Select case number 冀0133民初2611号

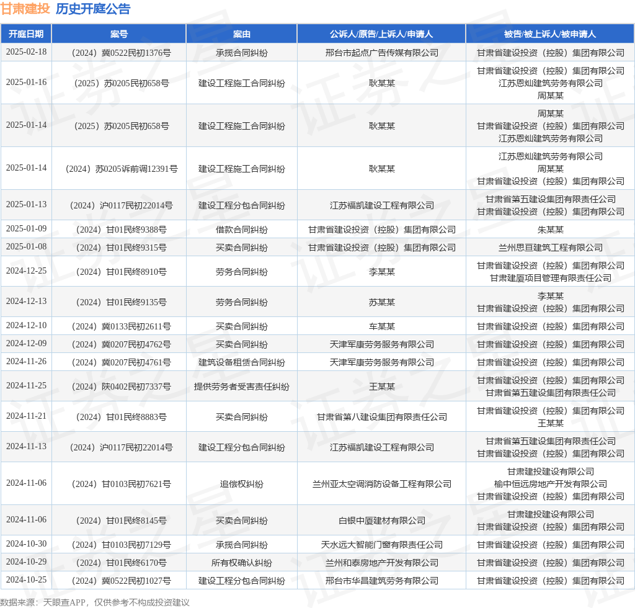point(121,327)
